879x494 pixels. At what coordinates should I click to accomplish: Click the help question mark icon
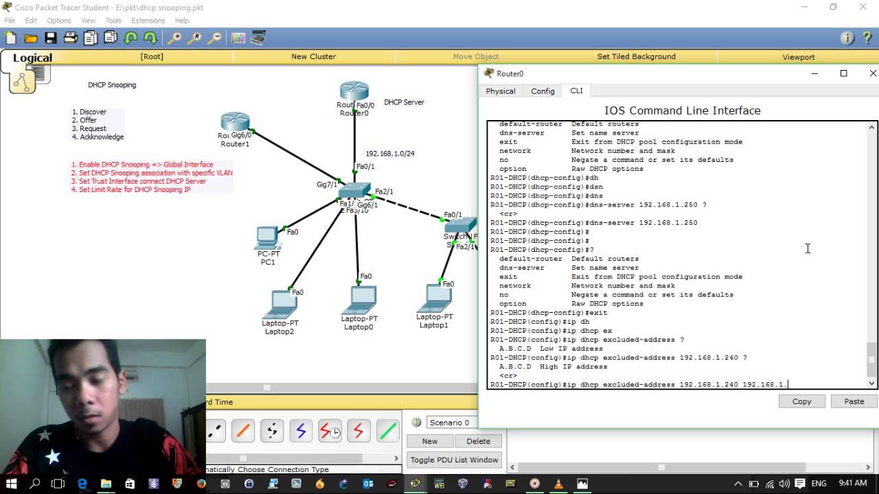tap(867, 38)
